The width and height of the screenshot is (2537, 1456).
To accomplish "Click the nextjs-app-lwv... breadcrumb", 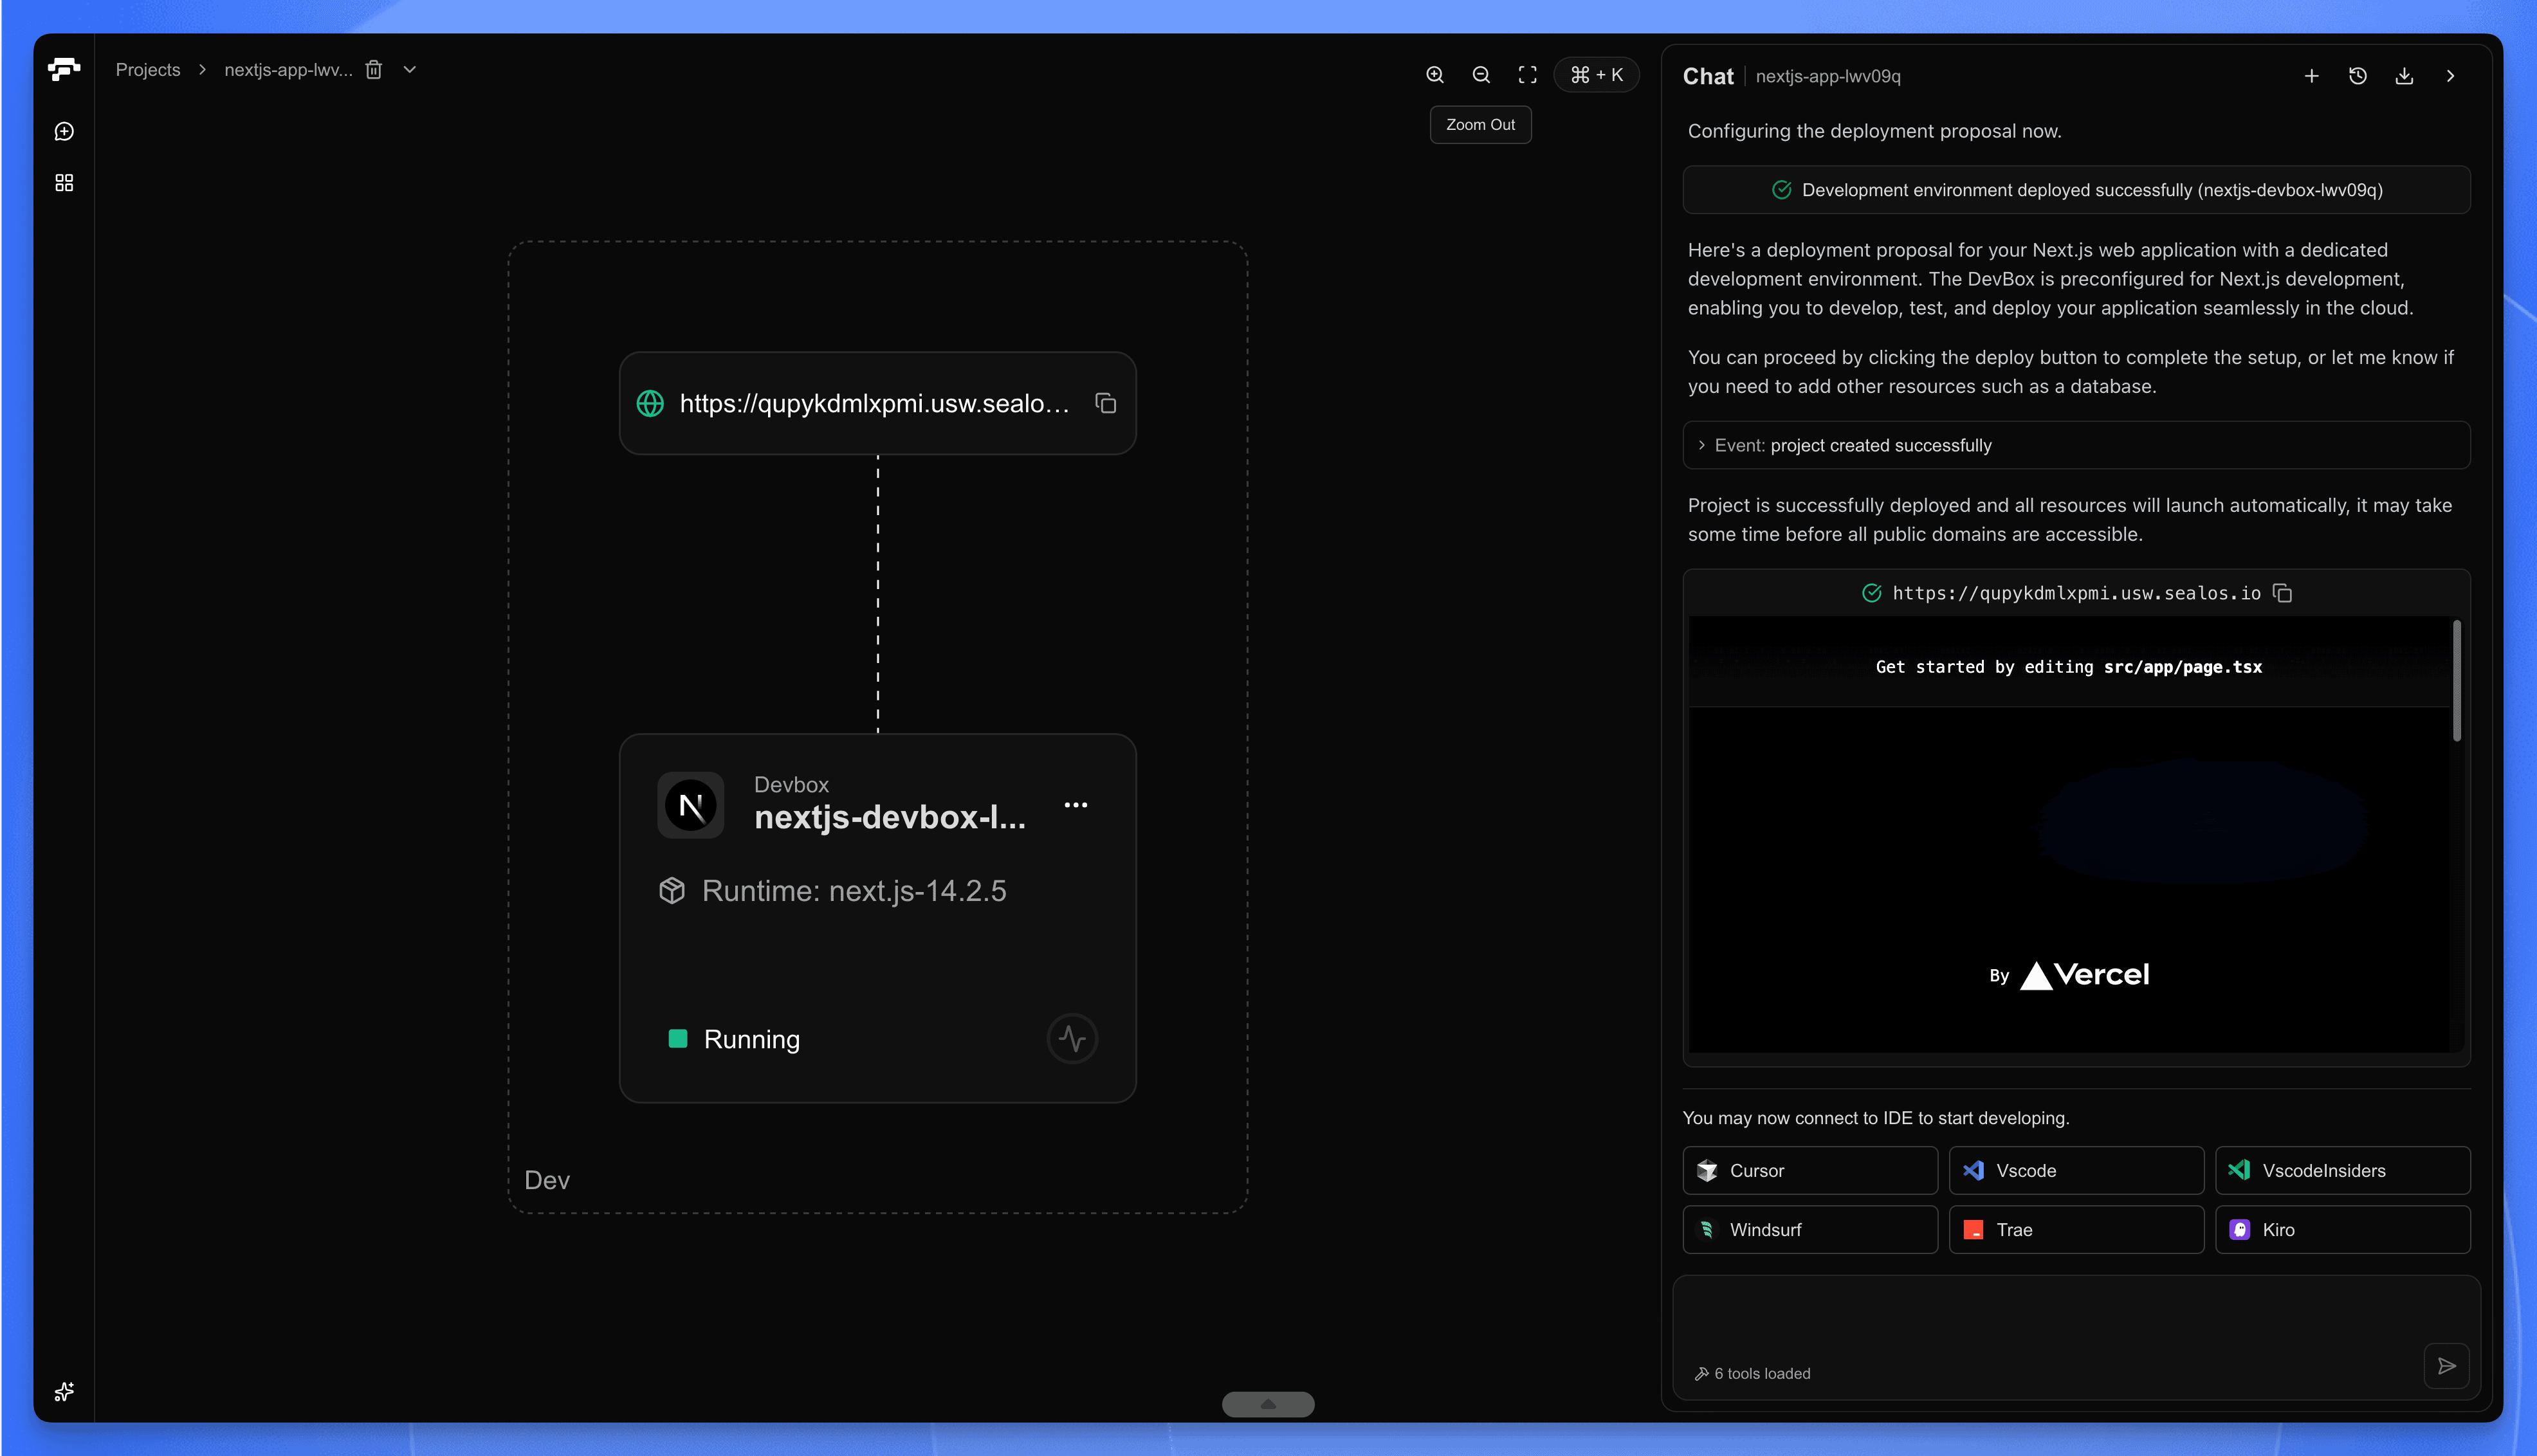I will [288, 70].
